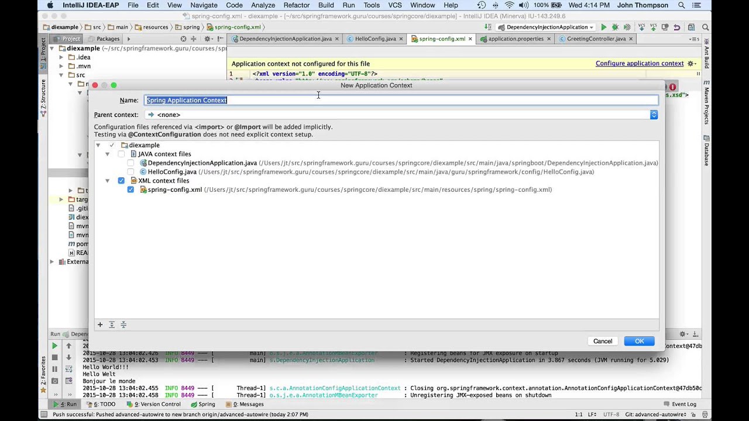Start debugging with the Debug bug icon
The height and width of the screenshot is (421, 749).
point(615,27)
